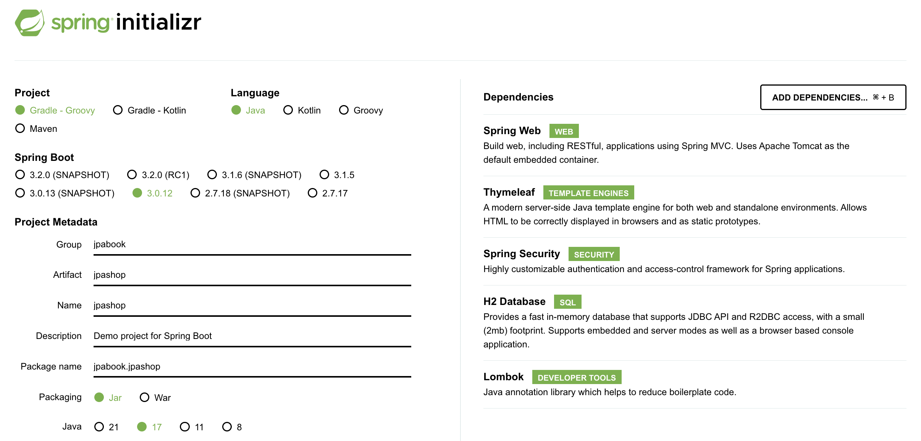921x441 pixels.
Task: Pick Groovy as the language
Action: tap(344, 110)
